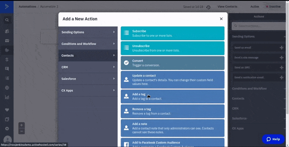Open Settings gear icon in sidebar
Image resolution: width=289 pixels, height=147 pixels.
click(x=7, y=129)
